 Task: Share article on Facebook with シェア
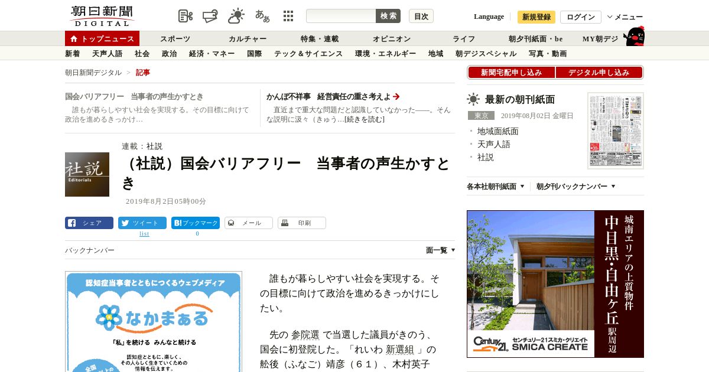click(89, 223)
